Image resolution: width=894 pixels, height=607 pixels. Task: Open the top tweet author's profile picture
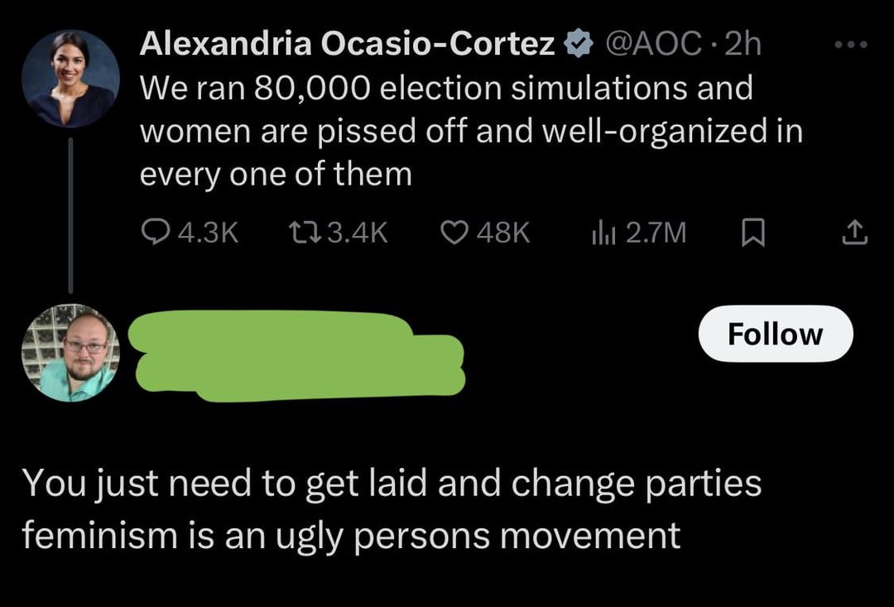(70, 79)
